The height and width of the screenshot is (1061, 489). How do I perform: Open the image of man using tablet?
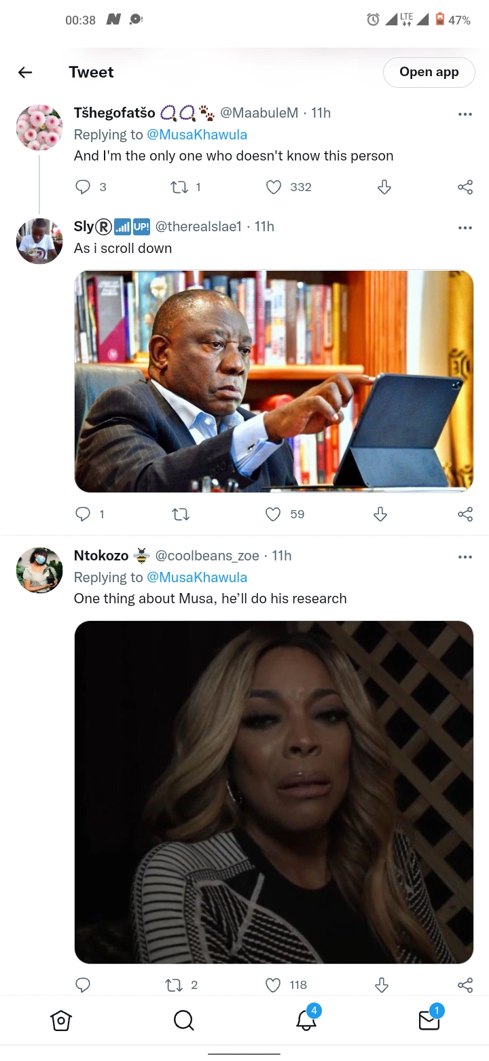click(x=274, y=381)
